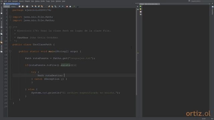This screenshot has width=214, height=120.
Task: Click Find Next Occurrence icon
Action: (x=39, y=7)
